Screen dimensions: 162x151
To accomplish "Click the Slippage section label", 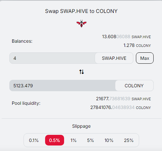I will point(81,126).
